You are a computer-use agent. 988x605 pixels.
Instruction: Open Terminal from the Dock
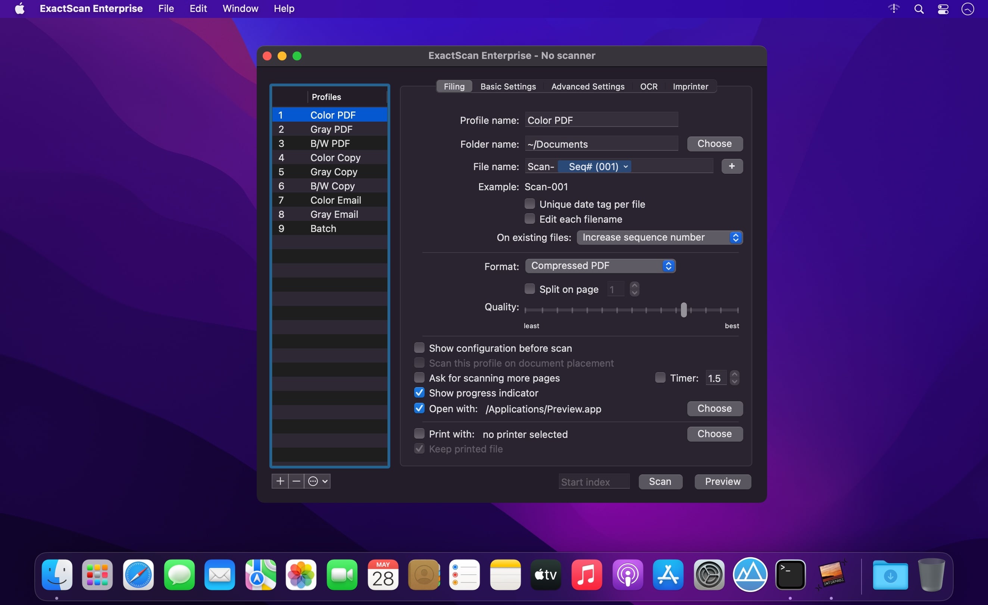(790, 574)
